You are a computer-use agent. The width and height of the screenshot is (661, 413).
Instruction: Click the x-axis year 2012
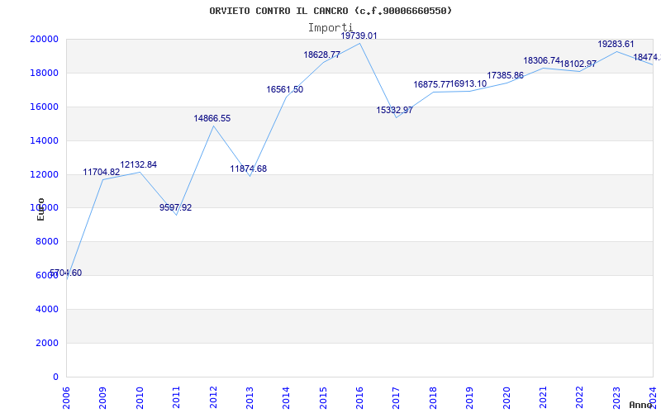coord(213,398)
